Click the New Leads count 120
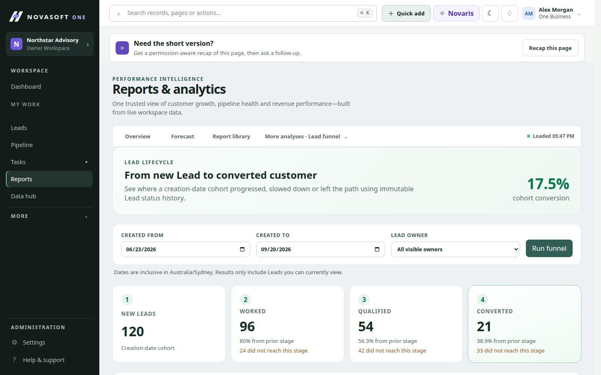Image resolution: width=601 pixels, height=375 pixels. 133,332
